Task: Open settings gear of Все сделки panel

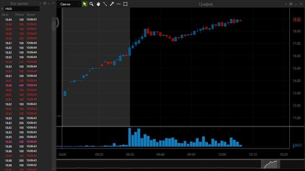Action: pyautogui.click(x=45, y=3)
